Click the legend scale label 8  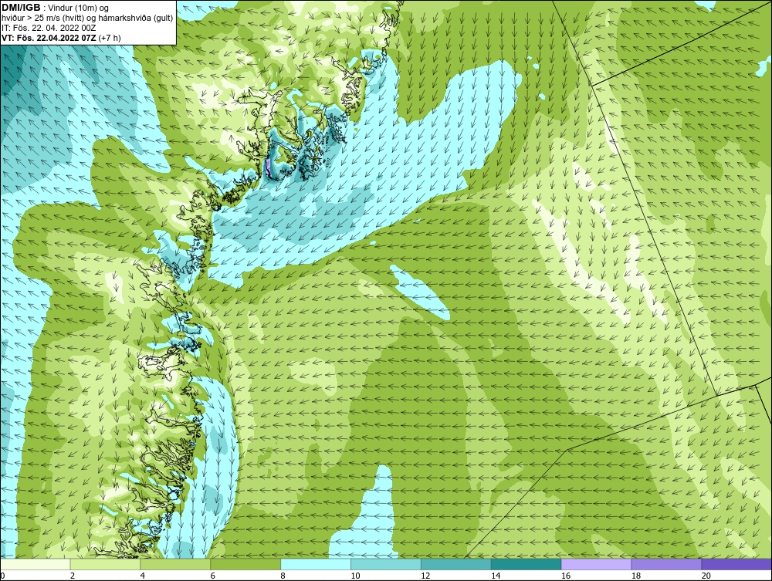(x=283, y=576)
